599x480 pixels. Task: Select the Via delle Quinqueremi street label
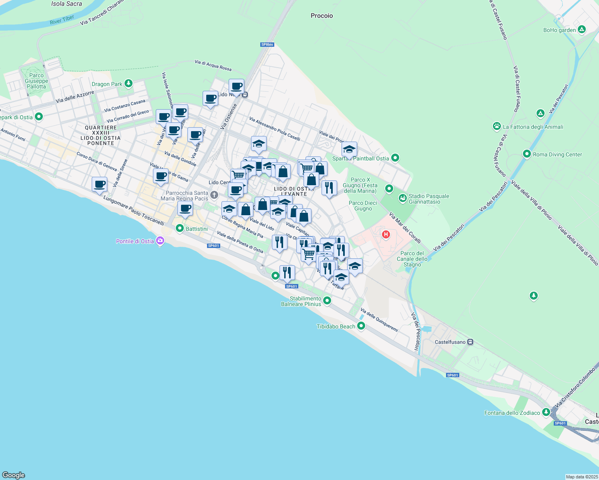tap(379, 320)
